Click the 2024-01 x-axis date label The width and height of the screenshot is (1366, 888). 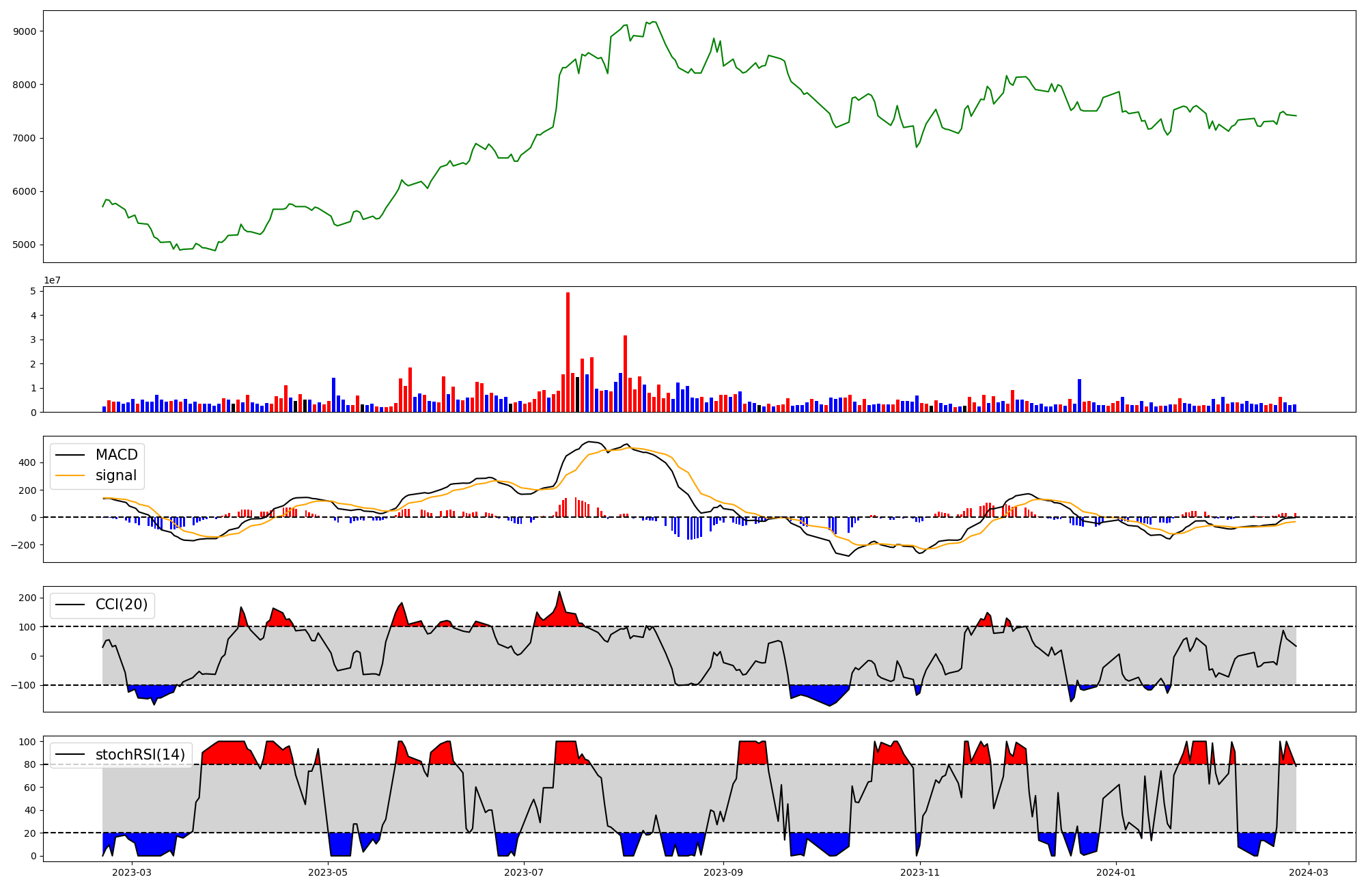1116,872
